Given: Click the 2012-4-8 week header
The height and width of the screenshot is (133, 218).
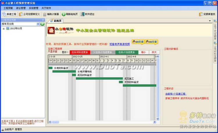Looking at the screenshot, I should click(140, 57).
